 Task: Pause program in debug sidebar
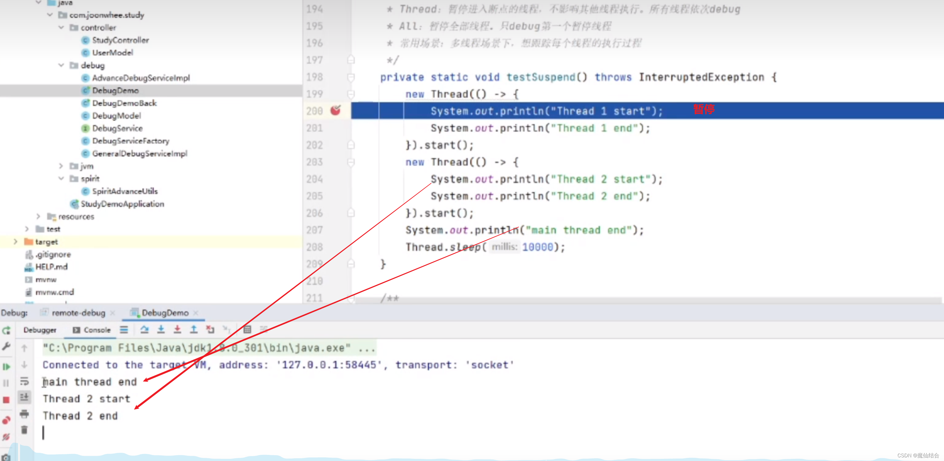(x=6, y=383)
